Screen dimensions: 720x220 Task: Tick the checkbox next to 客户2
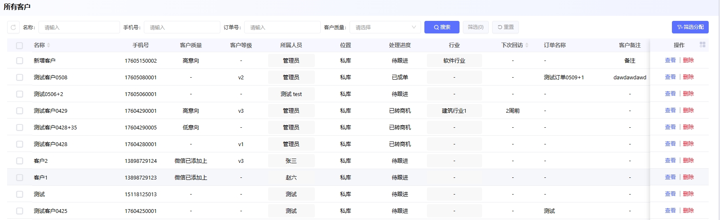point(20,161)
